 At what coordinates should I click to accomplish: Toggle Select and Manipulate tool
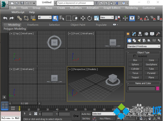coord(125,18)
